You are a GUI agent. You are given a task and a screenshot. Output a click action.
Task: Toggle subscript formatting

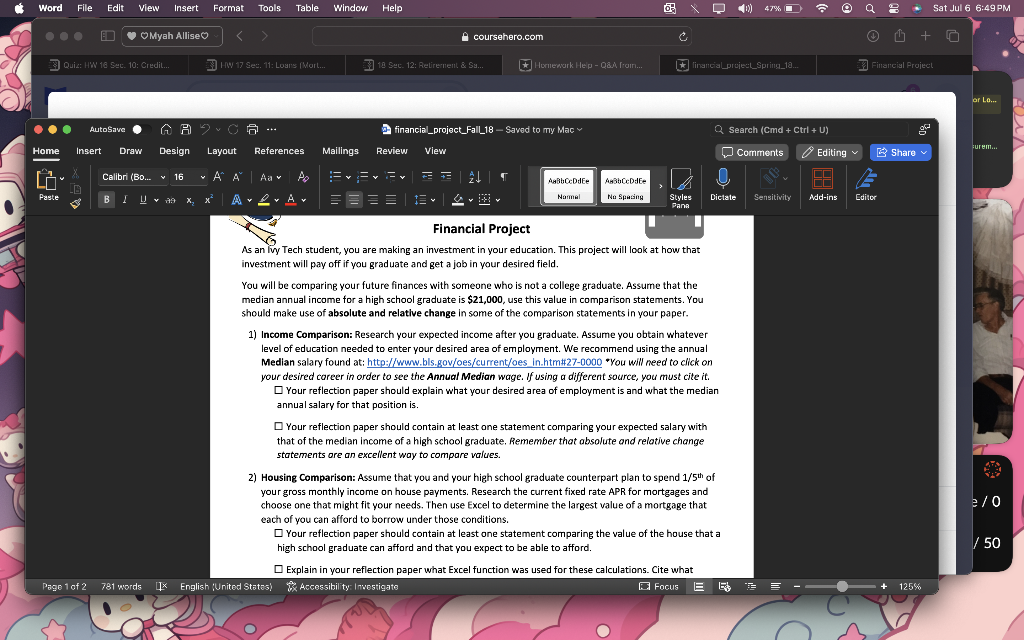190,200
